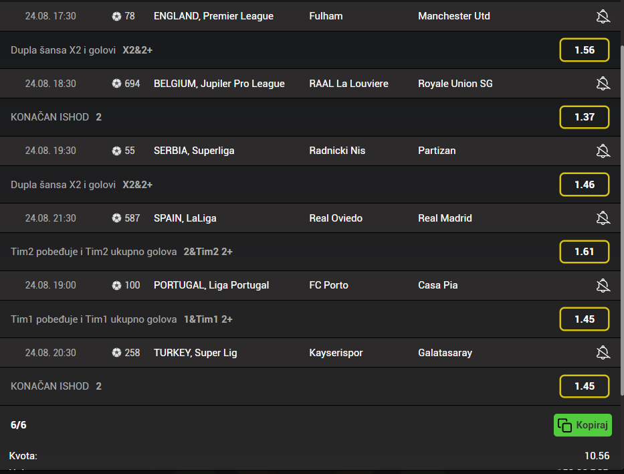Viewport: 624px width, 474px height.
Task: Open ENGLAND, Premier League match row
Action: tap(213, 16)
